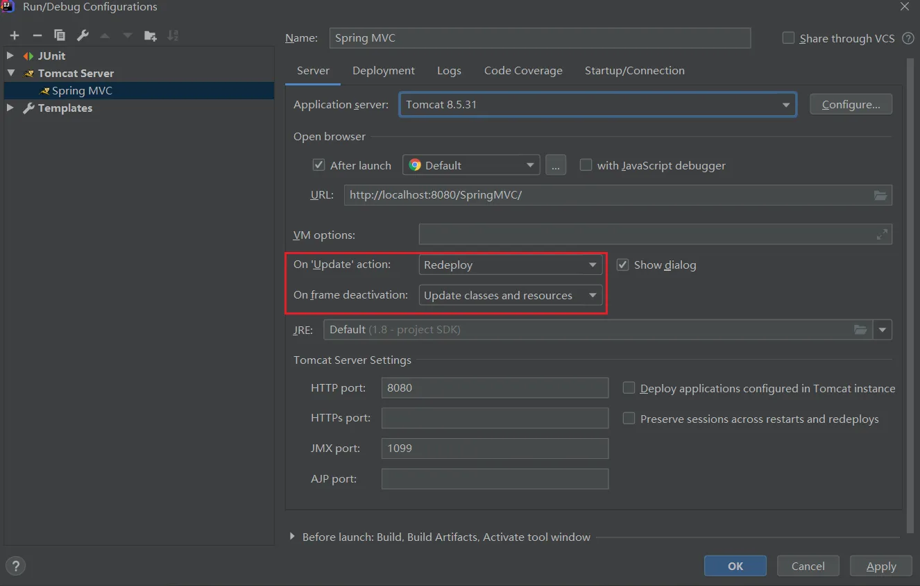Enable the with JavaScript debugger checkbox
The height and width of the screenshot is (586, 920).
(x=586, y=165)
